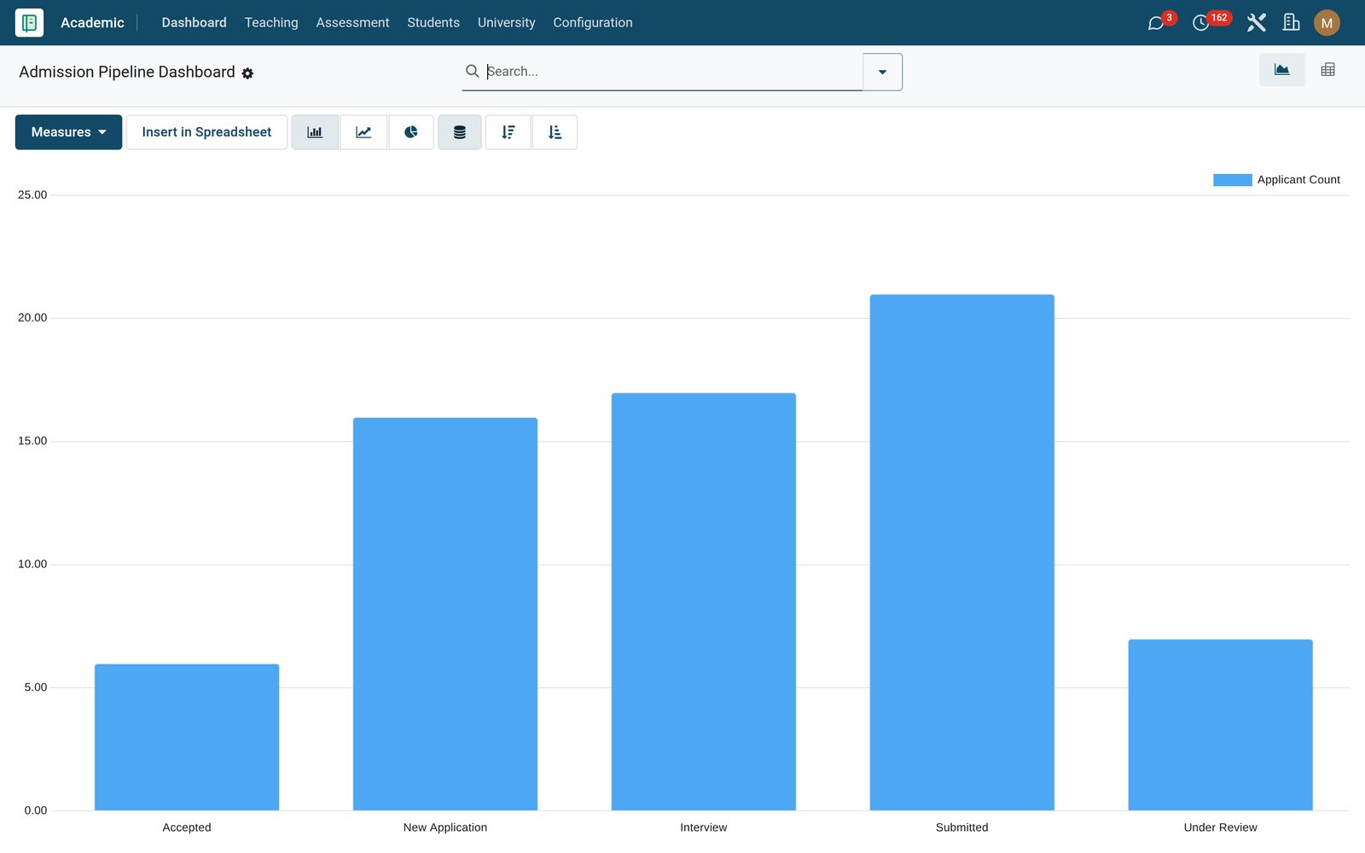
Task: Click the 25.00 y-axis value
Action: pos(32,194)
